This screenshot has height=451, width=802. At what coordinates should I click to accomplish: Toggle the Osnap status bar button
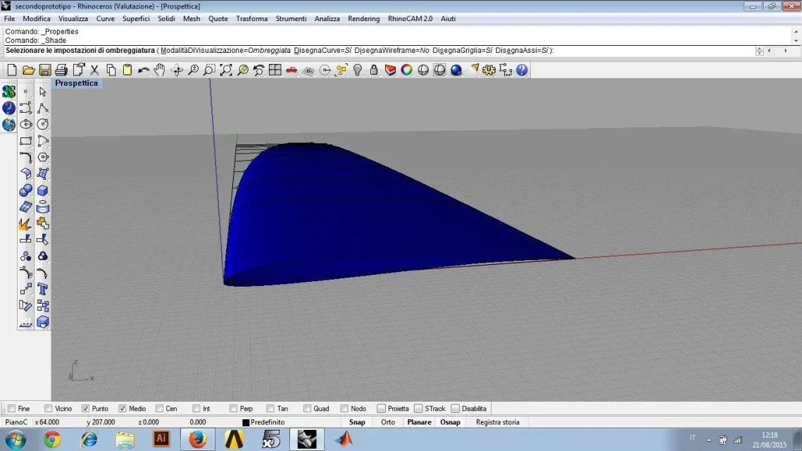tap(450, 422)
